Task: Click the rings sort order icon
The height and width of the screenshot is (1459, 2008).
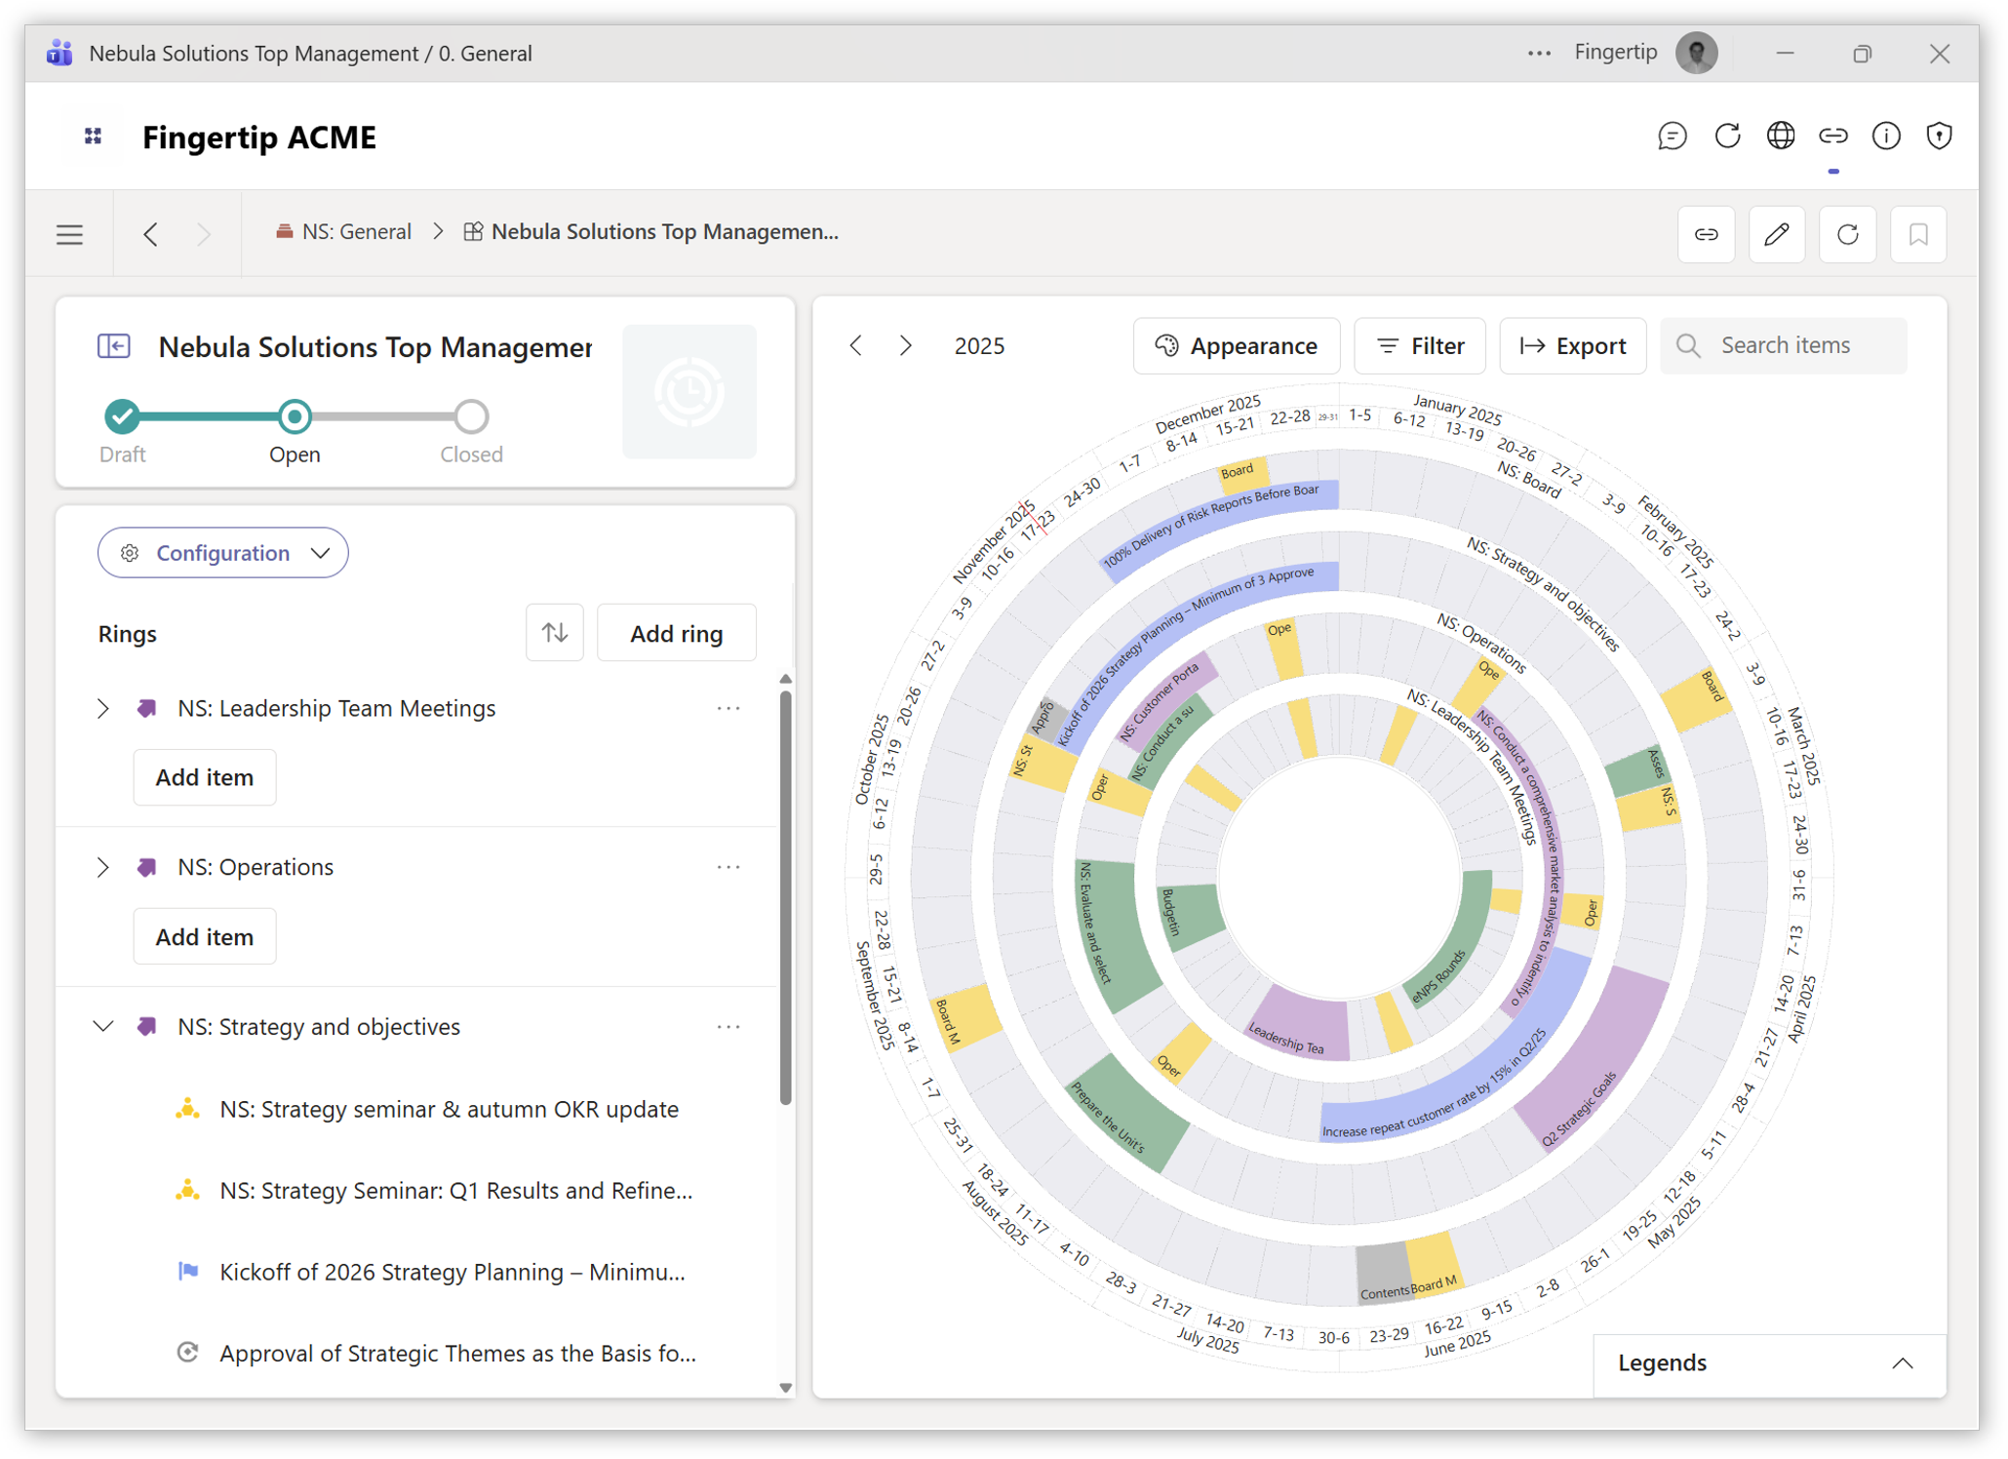Action: [x=554, y=633]
